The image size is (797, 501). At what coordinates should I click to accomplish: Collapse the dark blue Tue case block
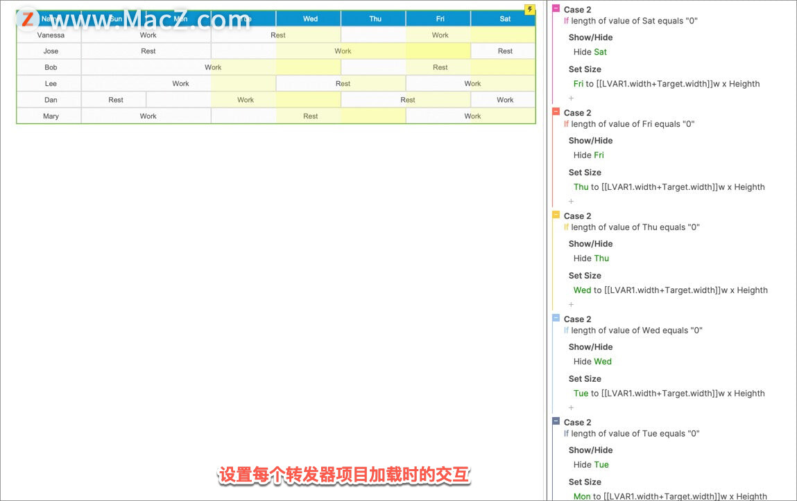click(556, 421)
